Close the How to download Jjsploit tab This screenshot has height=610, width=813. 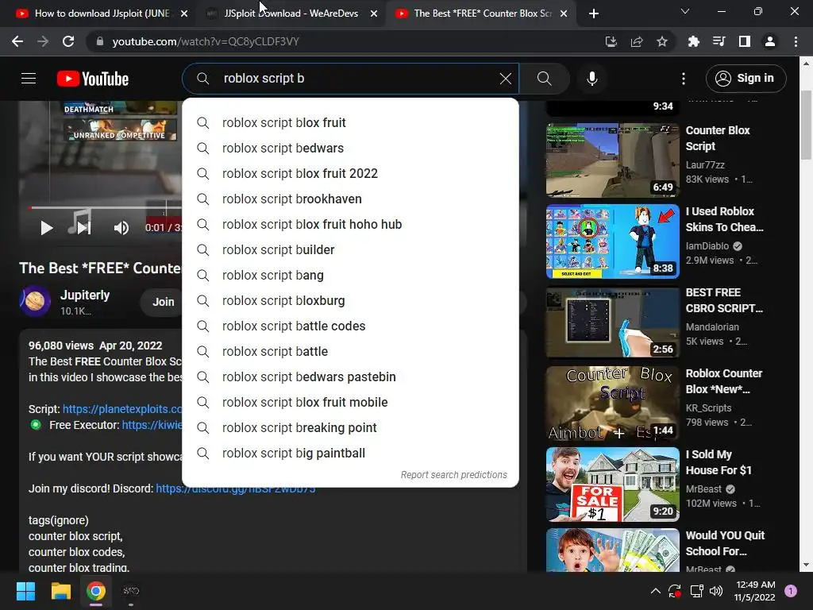pyautogui.click(x=184, y=14)
